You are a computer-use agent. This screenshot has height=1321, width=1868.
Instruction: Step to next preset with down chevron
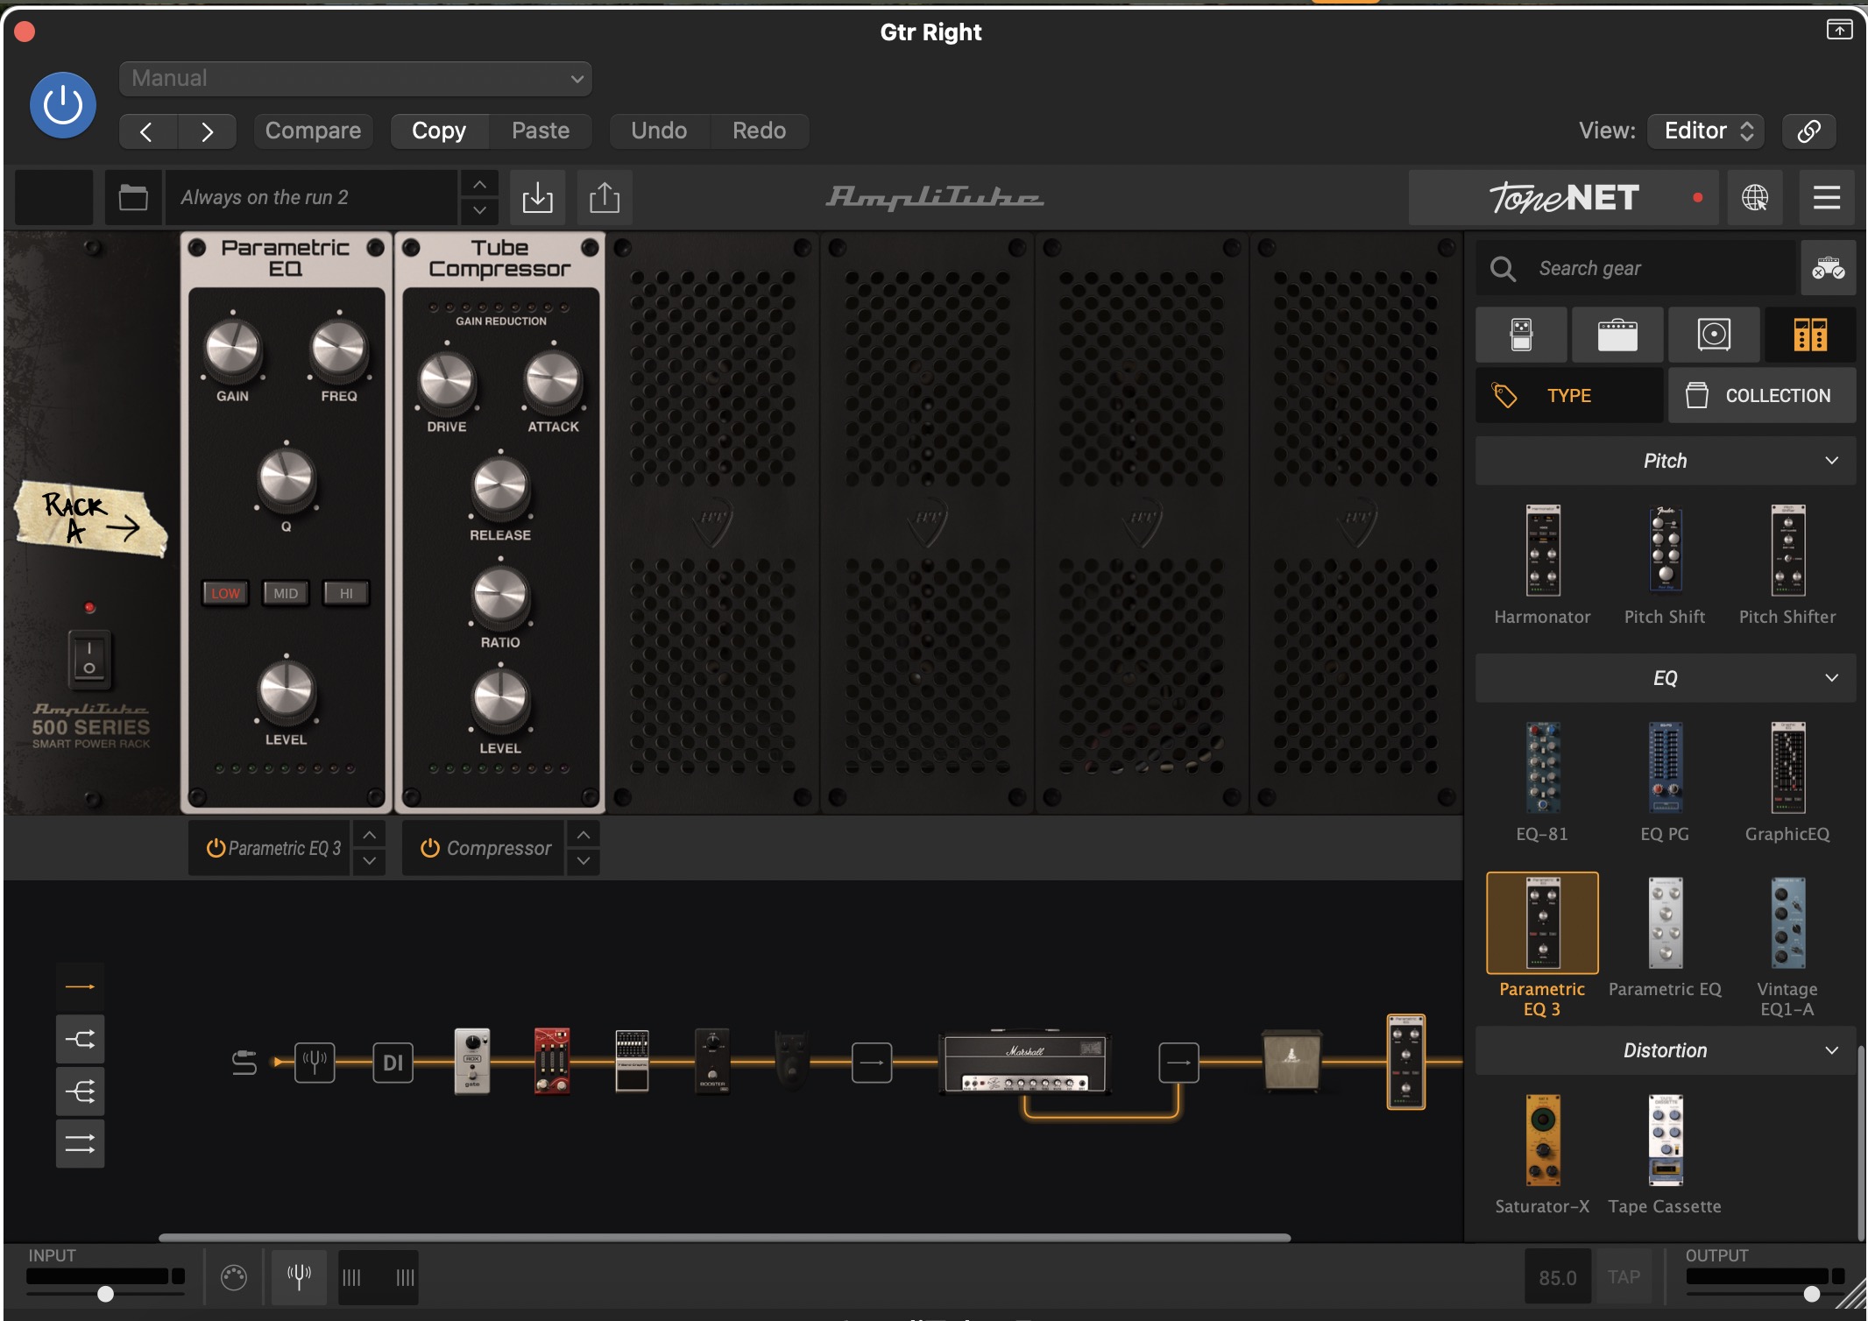click(x=479, y=210)
